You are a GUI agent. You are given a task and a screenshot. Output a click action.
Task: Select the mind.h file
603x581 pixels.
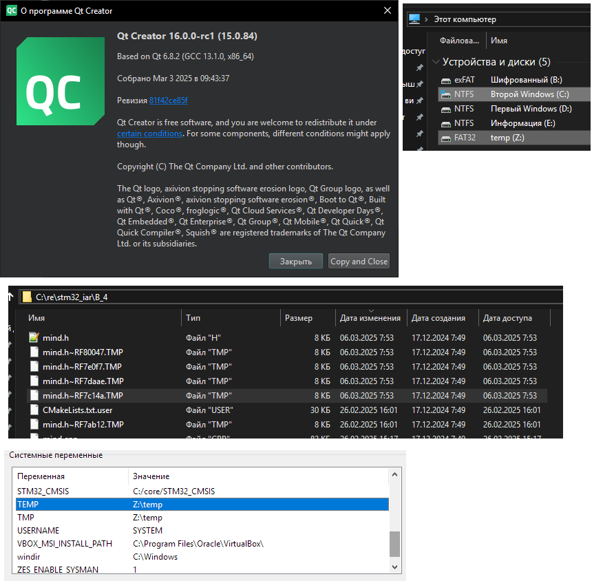(x=287, y=337)
